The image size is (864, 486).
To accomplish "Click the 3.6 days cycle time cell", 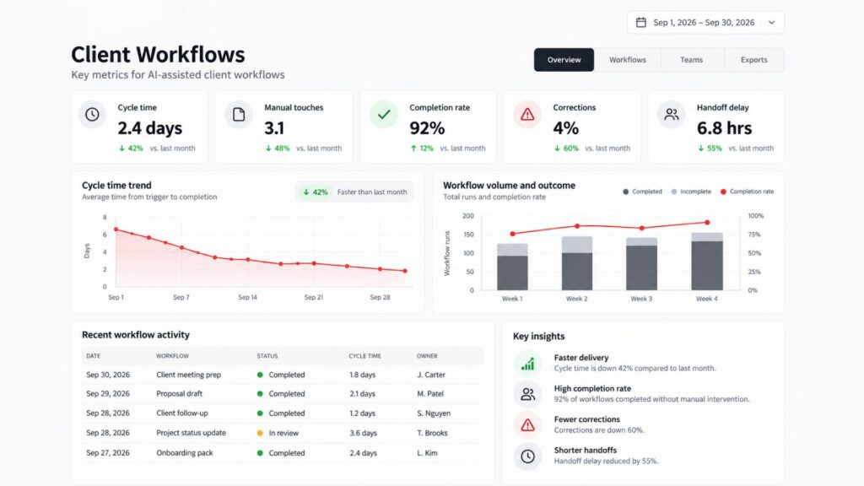I will 363,433.
